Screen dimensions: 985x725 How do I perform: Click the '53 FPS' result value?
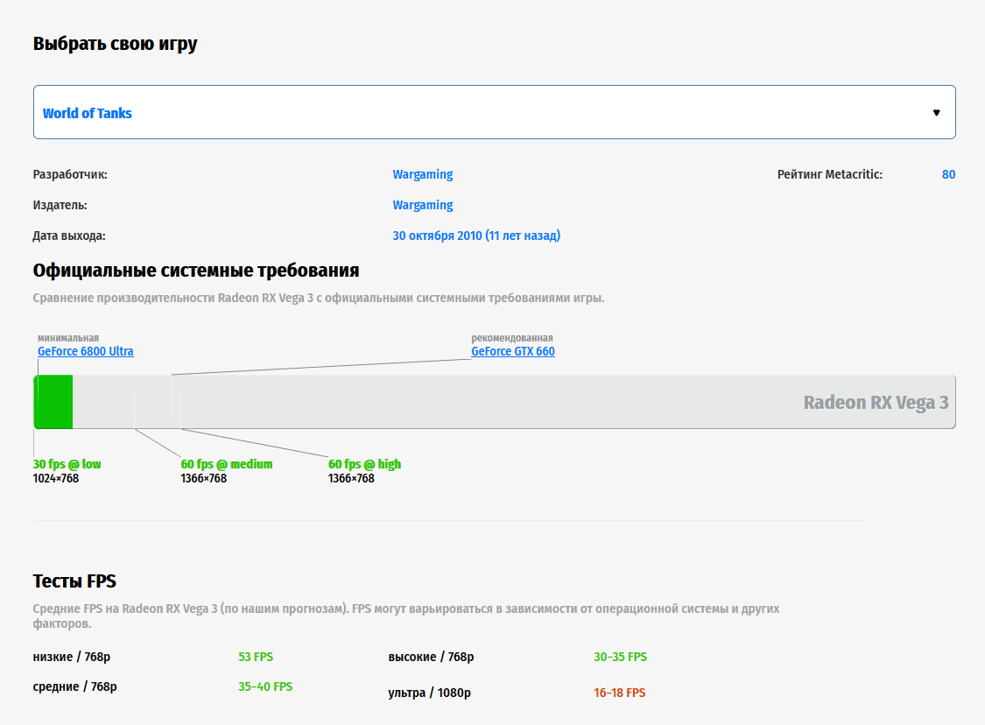coord(256,658)
